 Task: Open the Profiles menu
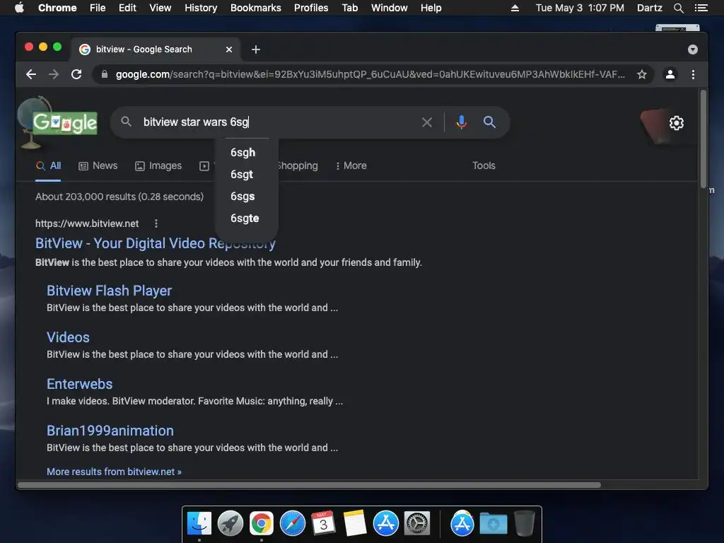point(311,8)
